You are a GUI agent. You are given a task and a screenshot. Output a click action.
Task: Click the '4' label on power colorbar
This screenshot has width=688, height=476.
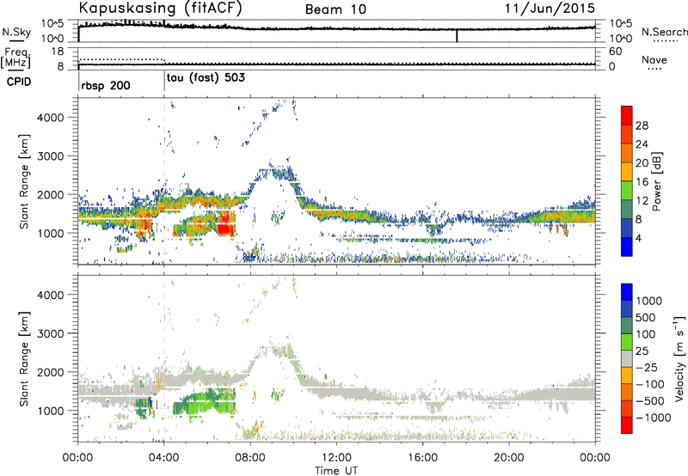639,238
